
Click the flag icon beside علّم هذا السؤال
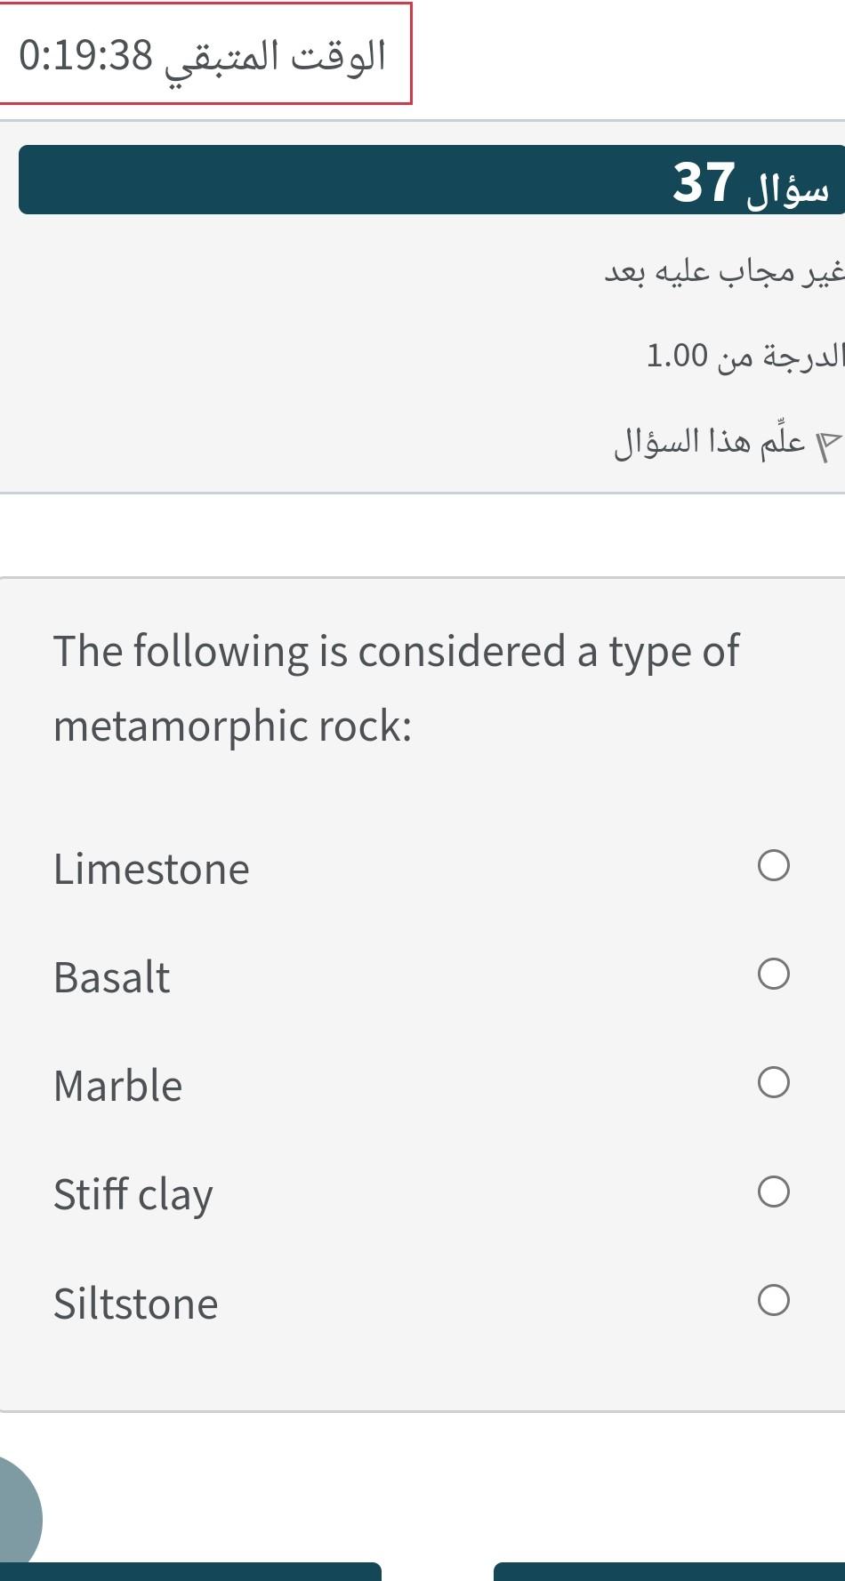click(x=828, y=444)
